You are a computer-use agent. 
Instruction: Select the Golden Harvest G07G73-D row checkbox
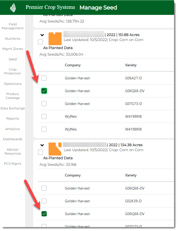tap(44, 104)
